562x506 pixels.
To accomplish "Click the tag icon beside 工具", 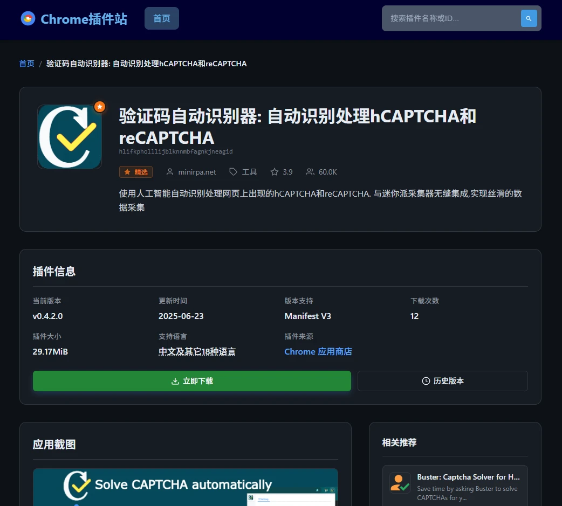I will [x=234, y=172].
